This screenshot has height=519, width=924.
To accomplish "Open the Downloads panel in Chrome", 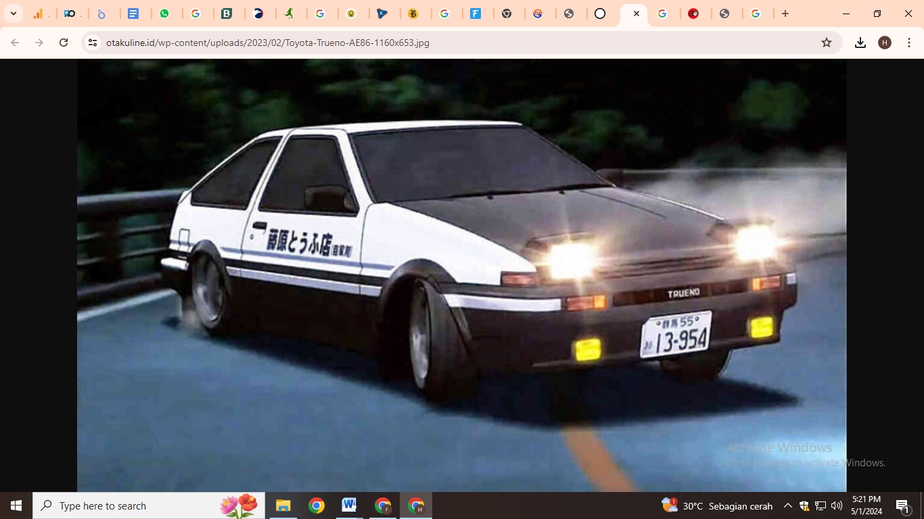I will [860, 42].
